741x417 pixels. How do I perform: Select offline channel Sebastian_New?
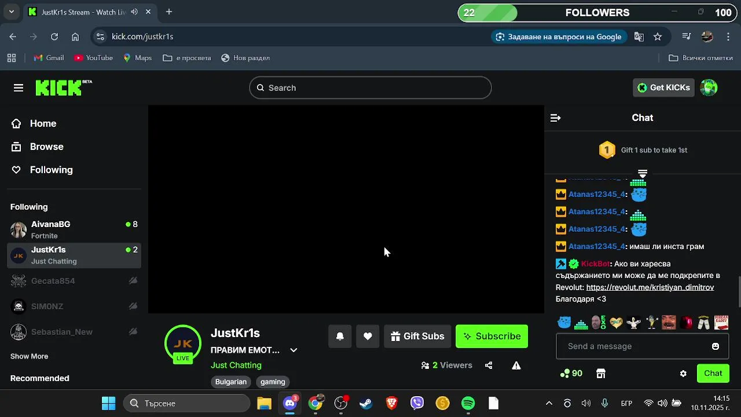click(74, 332)
